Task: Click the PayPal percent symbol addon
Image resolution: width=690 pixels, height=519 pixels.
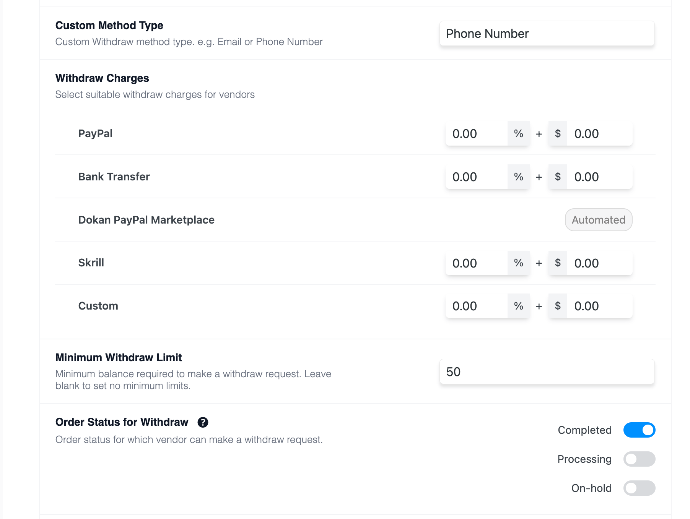Action: (x=519, y=134)
